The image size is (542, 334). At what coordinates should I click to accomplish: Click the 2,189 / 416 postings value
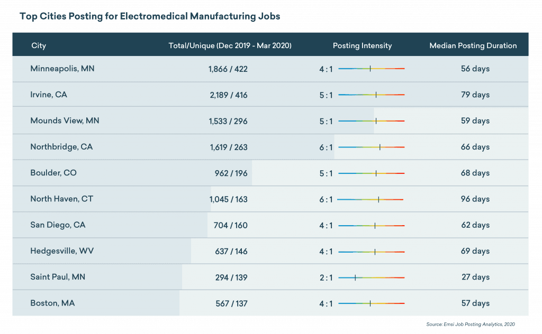click(x=228, y=95)
